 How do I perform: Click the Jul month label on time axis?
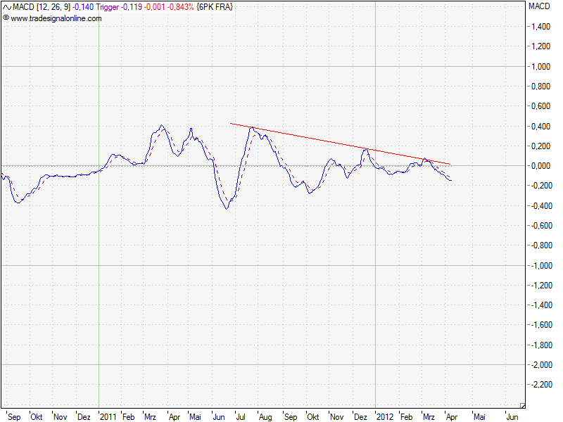click(x=240, y=416)
